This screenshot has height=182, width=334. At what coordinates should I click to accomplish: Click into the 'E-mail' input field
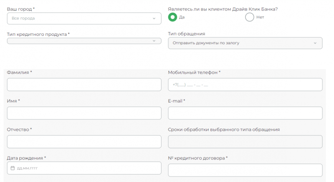pos(245,113)
